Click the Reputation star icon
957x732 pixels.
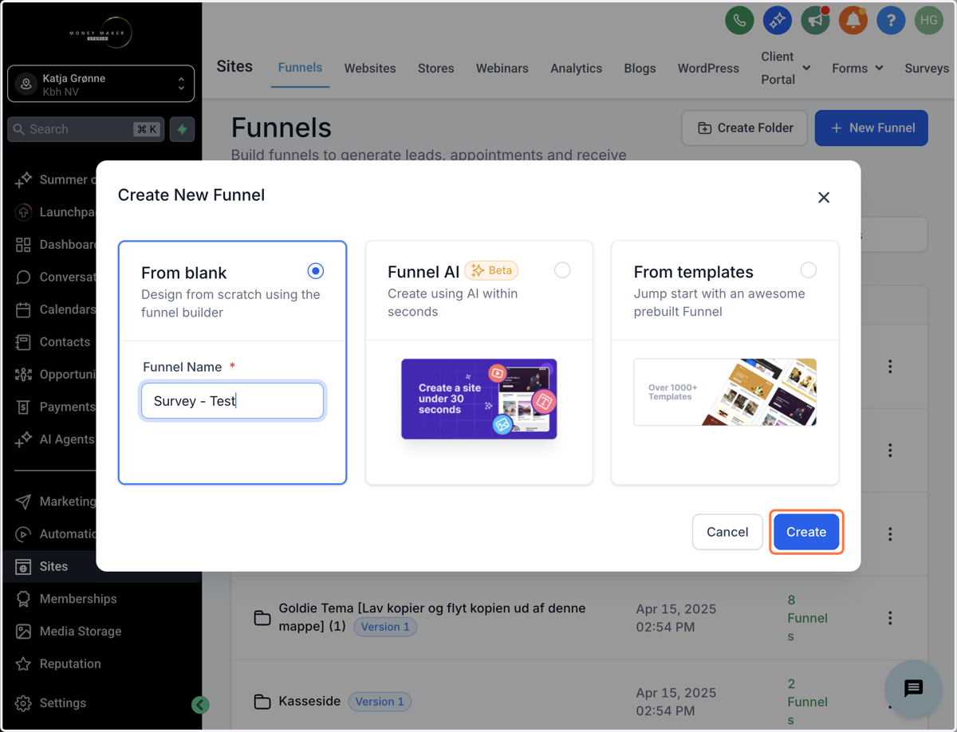[23, 663]
